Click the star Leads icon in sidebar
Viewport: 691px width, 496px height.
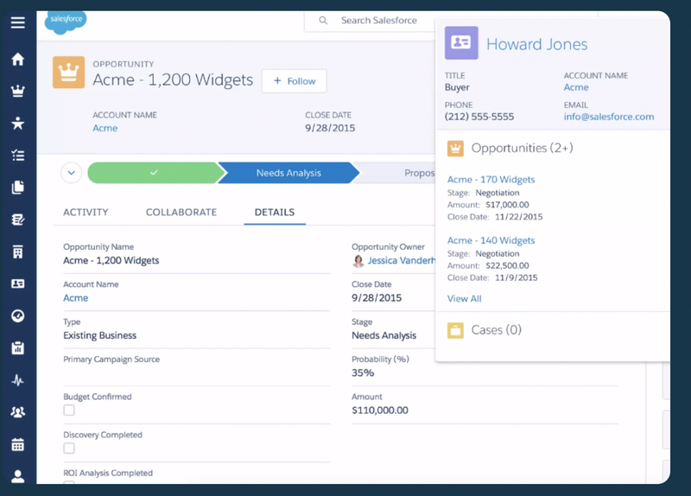tap(17, 124)
